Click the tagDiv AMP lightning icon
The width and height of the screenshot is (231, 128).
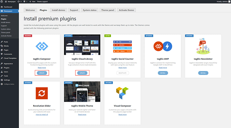pyautogui.click(x=167, y=46)
